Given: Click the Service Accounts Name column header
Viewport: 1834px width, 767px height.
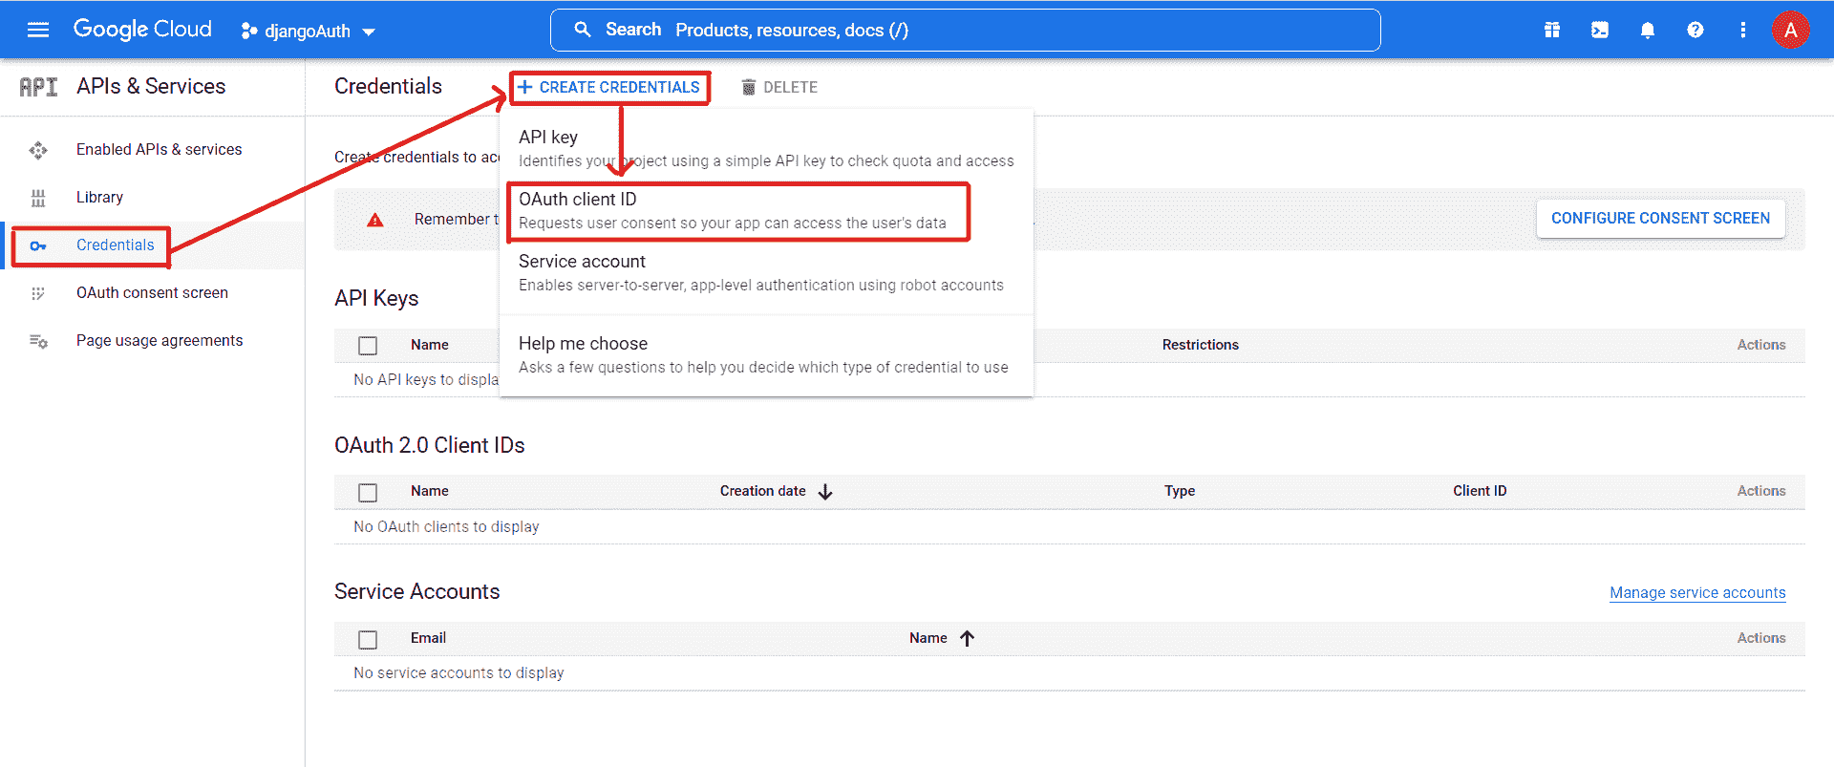Looking at the screenshot, I should click(928, 638).
